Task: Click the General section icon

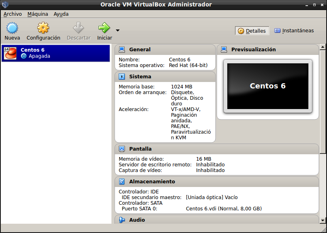Action: 122,50
